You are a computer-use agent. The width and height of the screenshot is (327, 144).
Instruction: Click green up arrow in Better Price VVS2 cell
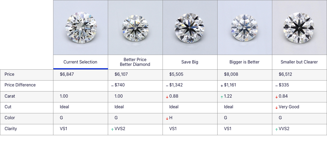point(112,129)
